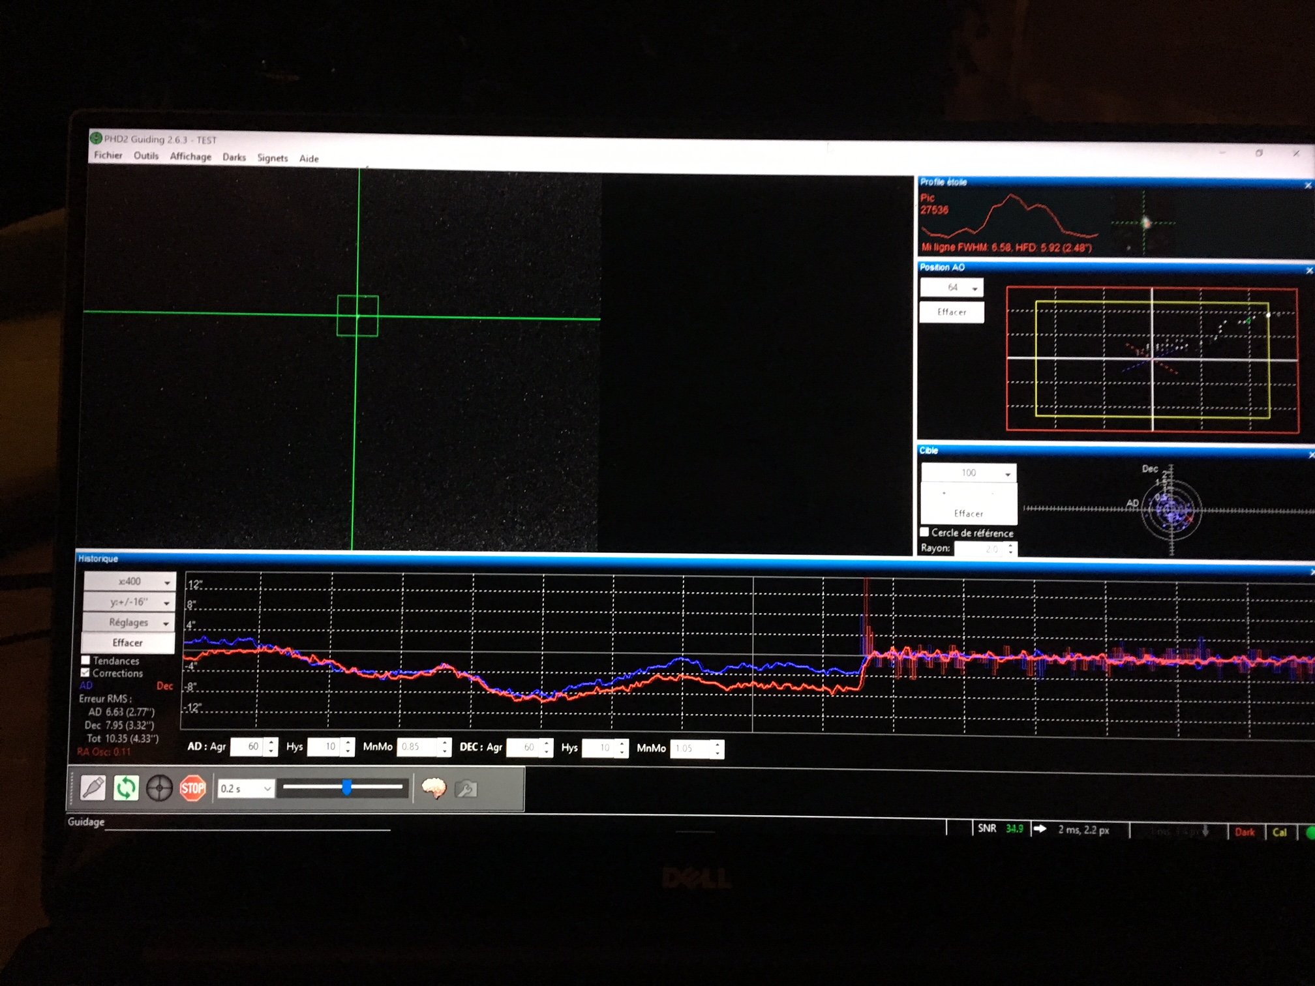Click the AD MnMo input field

click(417, 747)
